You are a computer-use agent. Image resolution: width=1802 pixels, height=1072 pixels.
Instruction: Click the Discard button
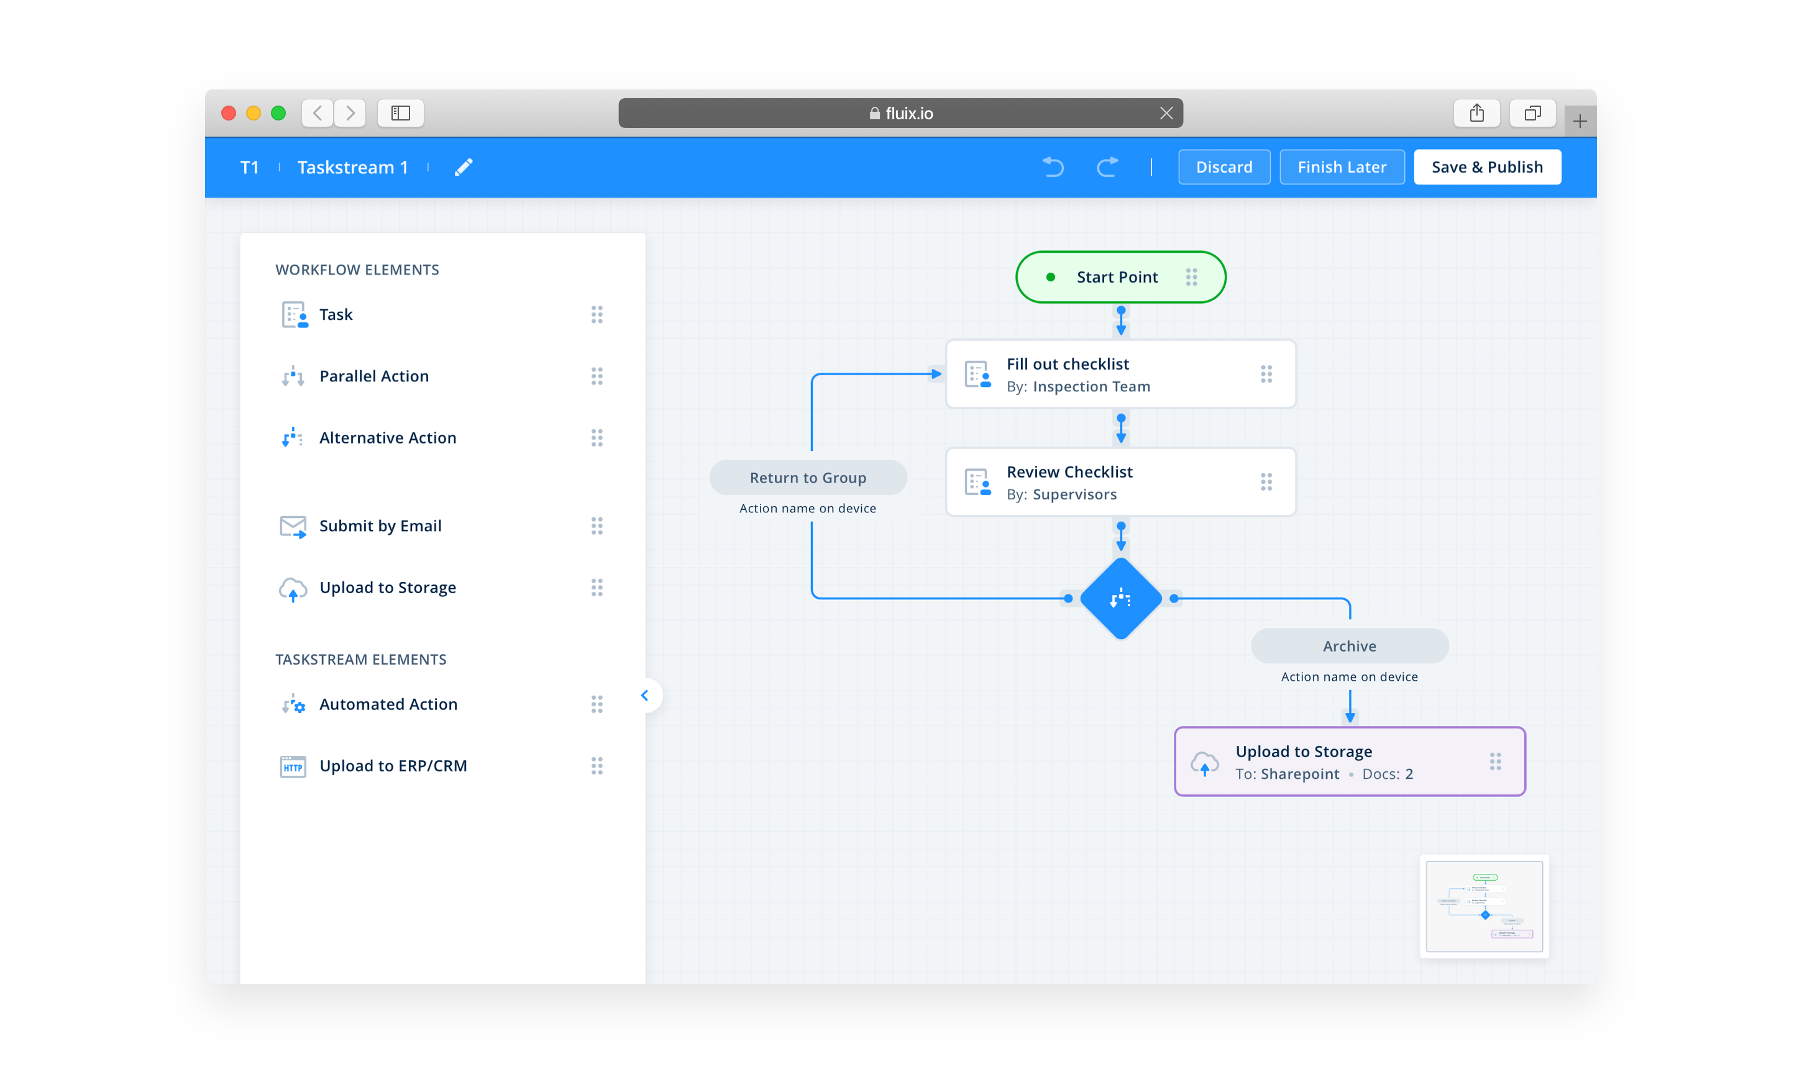point(1223,168)
